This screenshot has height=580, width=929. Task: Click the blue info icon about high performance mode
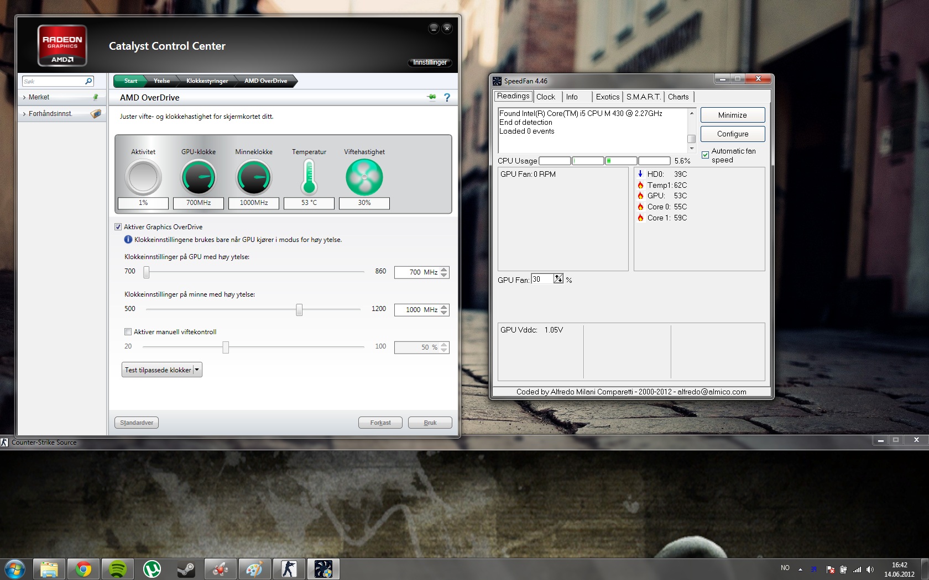[x=128, y=240]
